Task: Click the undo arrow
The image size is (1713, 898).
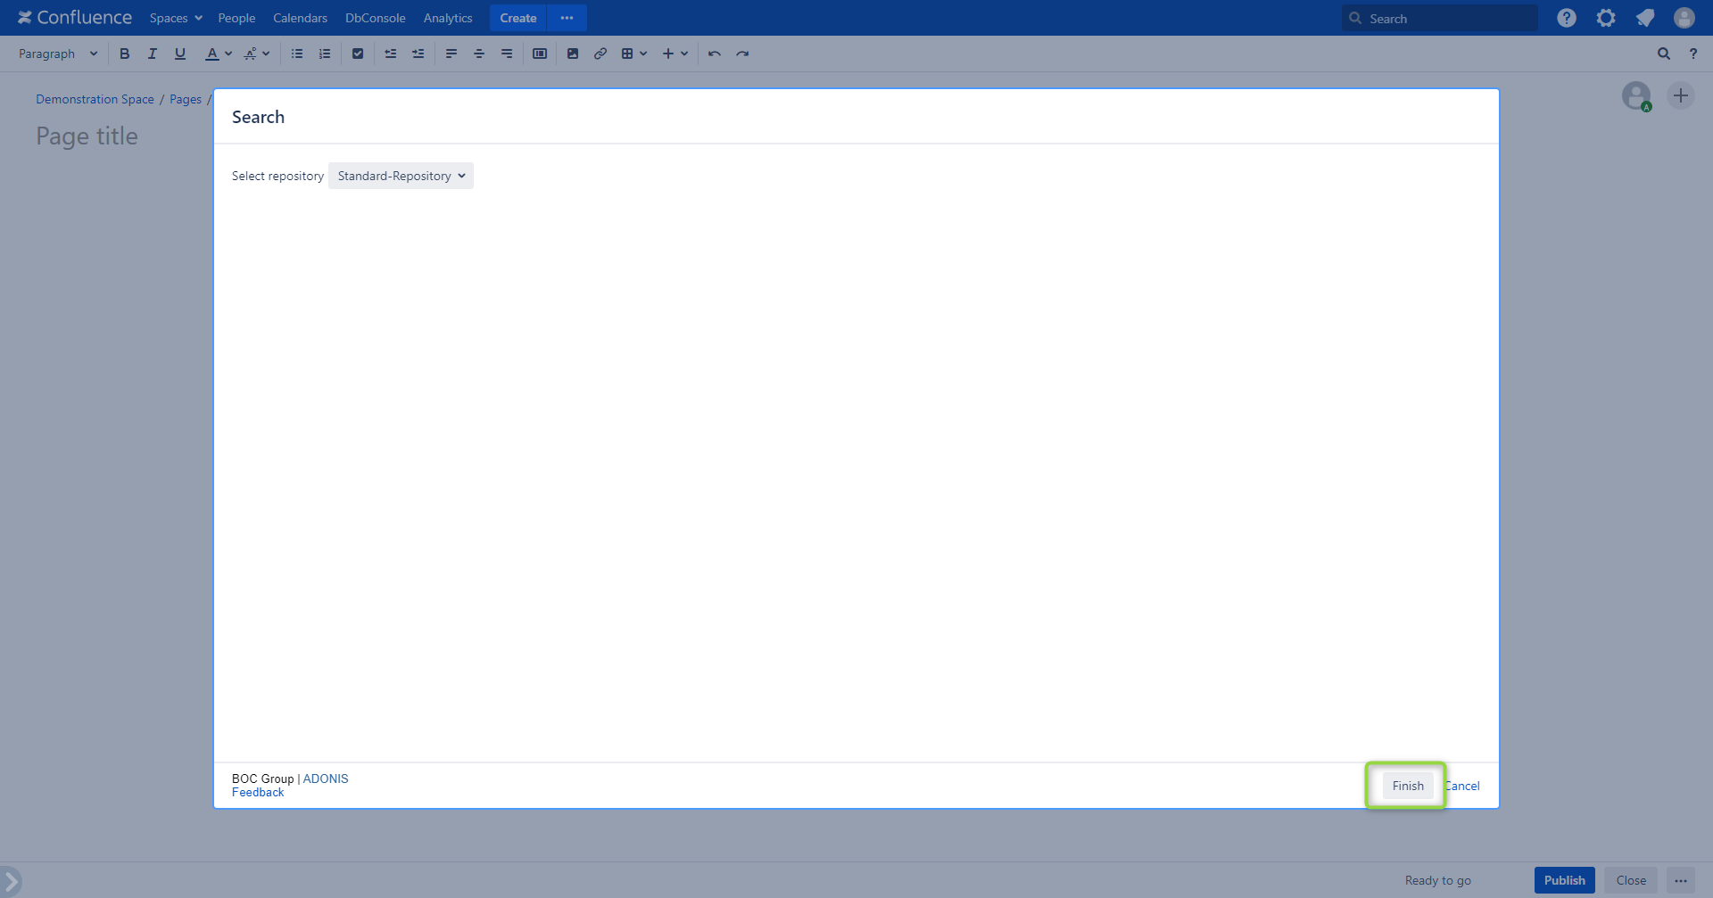Action: pos(715,54)
